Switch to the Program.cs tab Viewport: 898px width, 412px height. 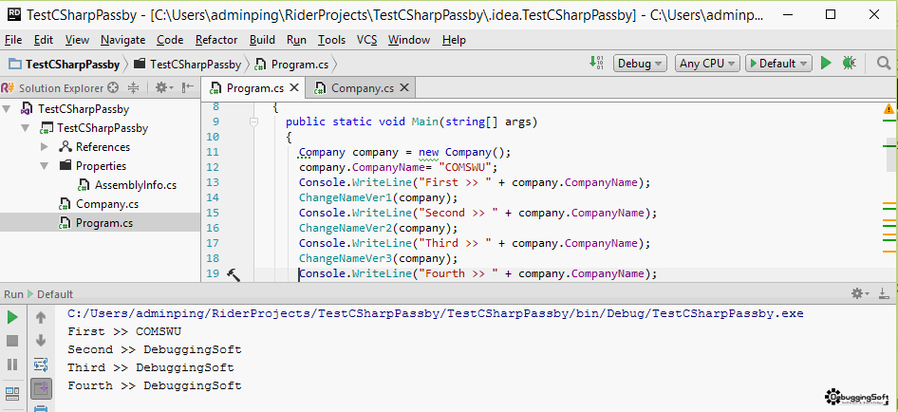(254, 87)
